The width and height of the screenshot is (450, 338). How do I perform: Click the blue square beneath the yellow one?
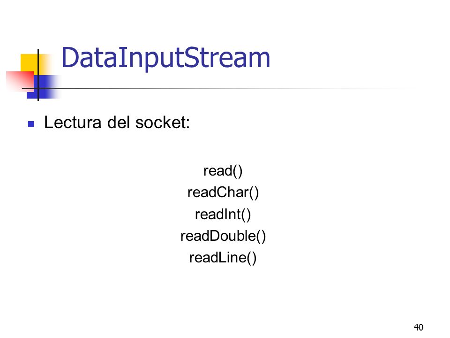point(43,87)
